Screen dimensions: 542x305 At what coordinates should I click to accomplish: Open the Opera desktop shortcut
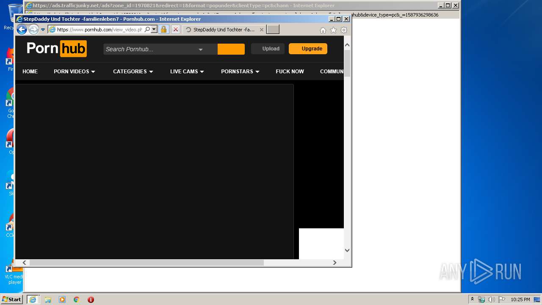pyautogui.click(x=10, y=142)
